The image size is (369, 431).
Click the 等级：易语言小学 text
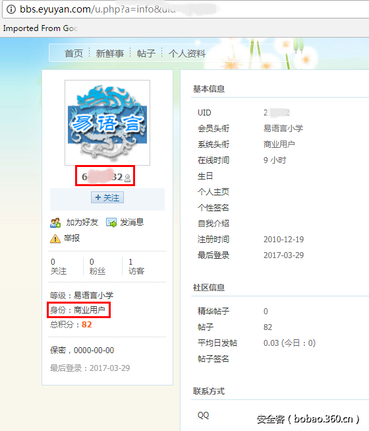point(82,296)
